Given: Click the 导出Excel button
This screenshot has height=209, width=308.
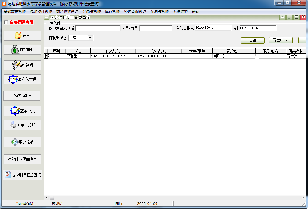Looking at the screenshot, I should click(x=280, y=40).
